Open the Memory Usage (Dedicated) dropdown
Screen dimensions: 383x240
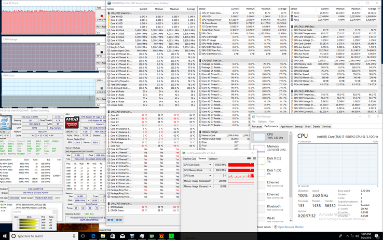point(210,181)
